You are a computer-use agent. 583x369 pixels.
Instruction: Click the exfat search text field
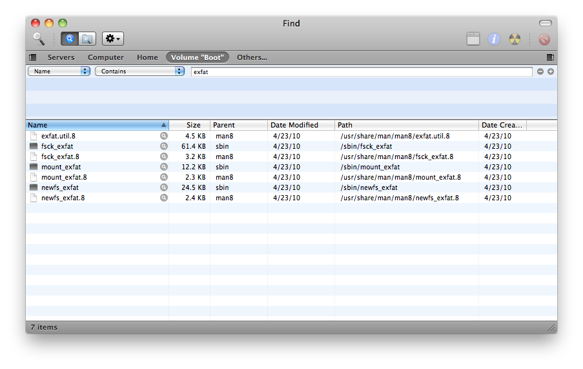362,71
